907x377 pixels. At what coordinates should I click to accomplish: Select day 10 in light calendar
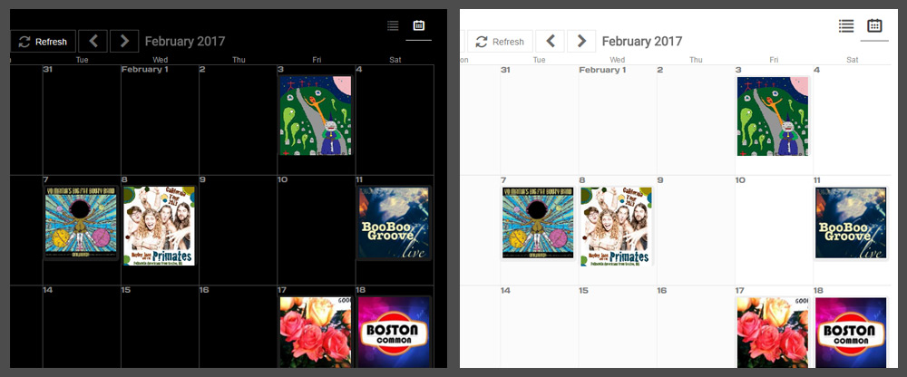[740, 179]
